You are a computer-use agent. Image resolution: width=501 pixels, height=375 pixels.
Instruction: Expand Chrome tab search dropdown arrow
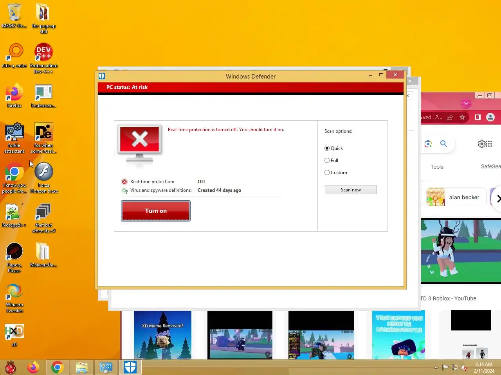[x=466, y=104]
